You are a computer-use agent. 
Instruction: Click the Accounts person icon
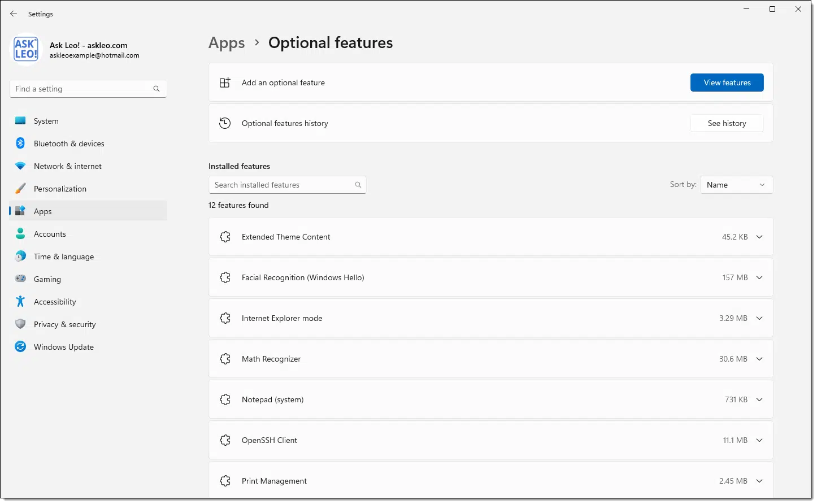(x=20, y=234)
